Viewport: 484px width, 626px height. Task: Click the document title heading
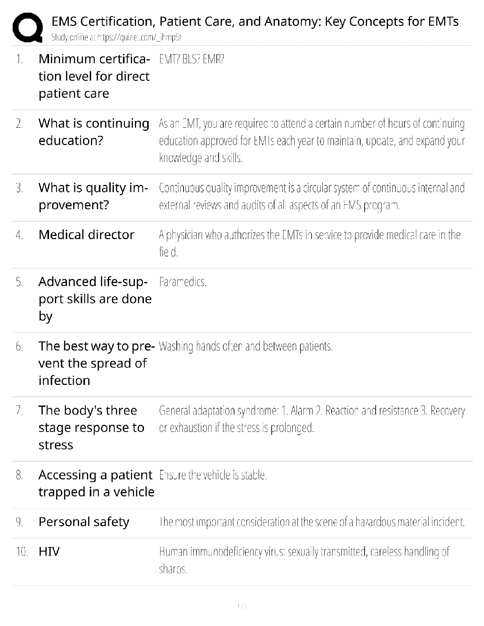pos(255,21)
